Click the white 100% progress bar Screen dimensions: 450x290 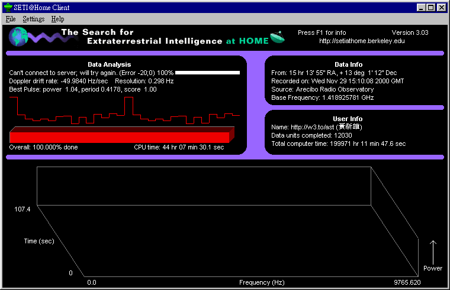pyautogui.click(x=207, y=73)
